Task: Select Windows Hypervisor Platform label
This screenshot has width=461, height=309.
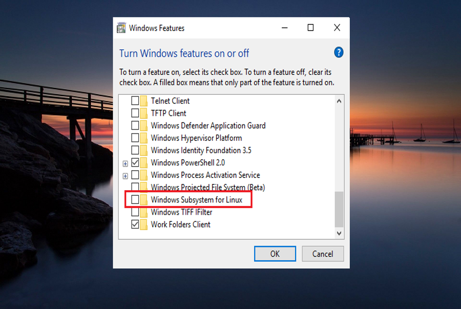Action: [196, 138]
